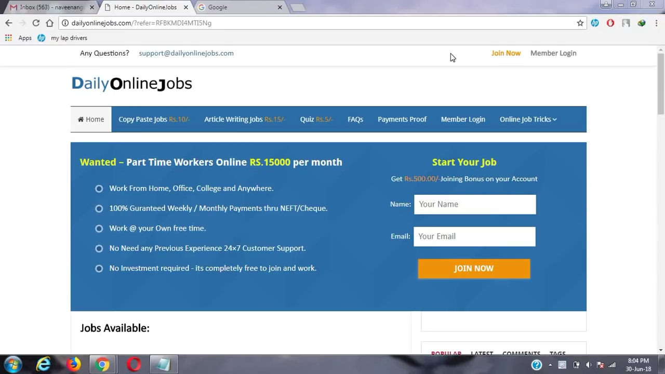665x374 pixels.
Task: Open the Windows Start button
Action: [x=13, y=365]
